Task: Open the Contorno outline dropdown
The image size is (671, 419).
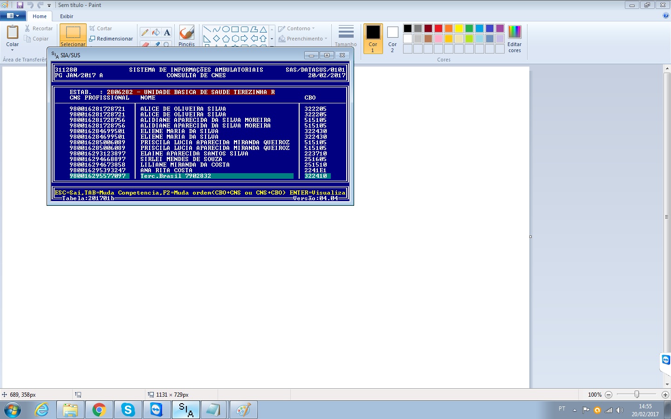Action: click(296, 28)
